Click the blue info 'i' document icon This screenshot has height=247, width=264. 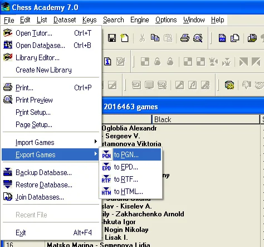[107, 61]
